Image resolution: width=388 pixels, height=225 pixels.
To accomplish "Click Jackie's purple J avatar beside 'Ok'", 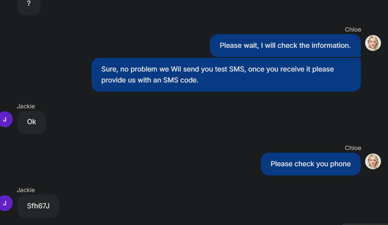I will [x=5, y=119].
